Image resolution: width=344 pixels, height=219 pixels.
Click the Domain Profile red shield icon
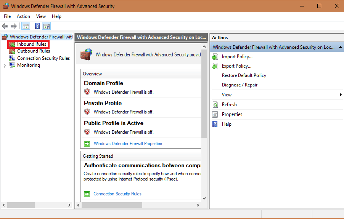87,92
